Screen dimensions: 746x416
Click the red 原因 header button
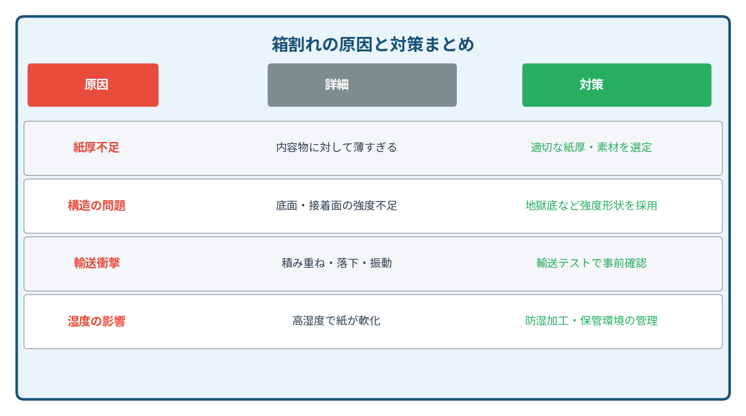click(93, 85)
